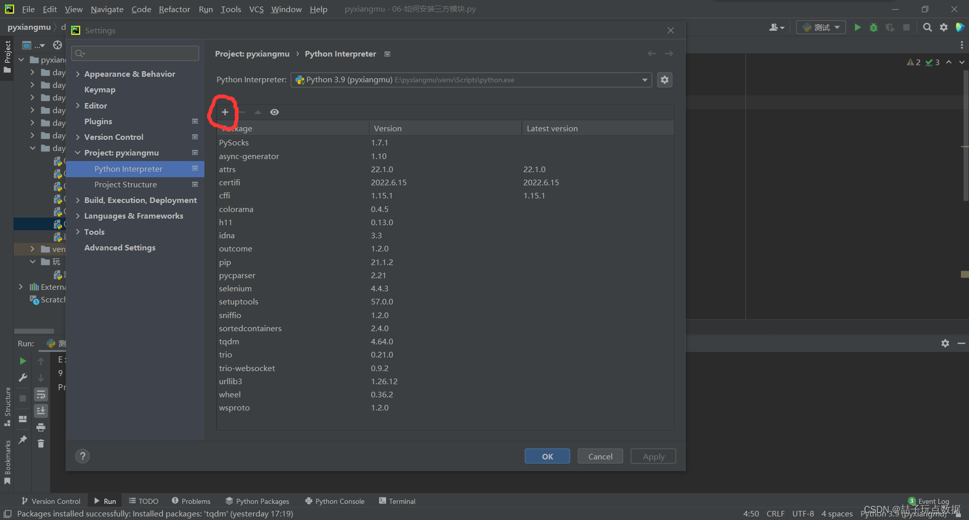Open the TODO tool window tab
969x520 pixels.
tap(144, 501)
